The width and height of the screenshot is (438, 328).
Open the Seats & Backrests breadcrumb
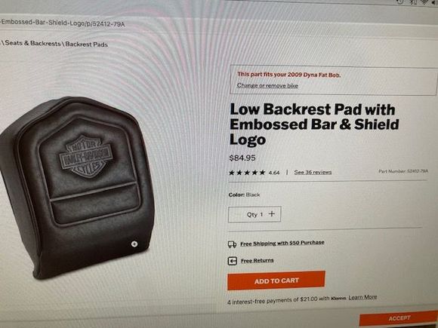tap(33, 43)
